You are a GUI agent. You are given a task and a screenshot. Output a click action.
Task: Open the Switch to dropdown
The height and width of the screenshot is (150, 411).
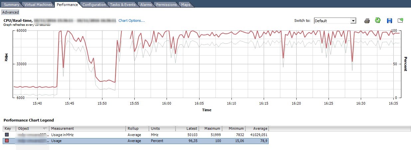click(353, 21)
